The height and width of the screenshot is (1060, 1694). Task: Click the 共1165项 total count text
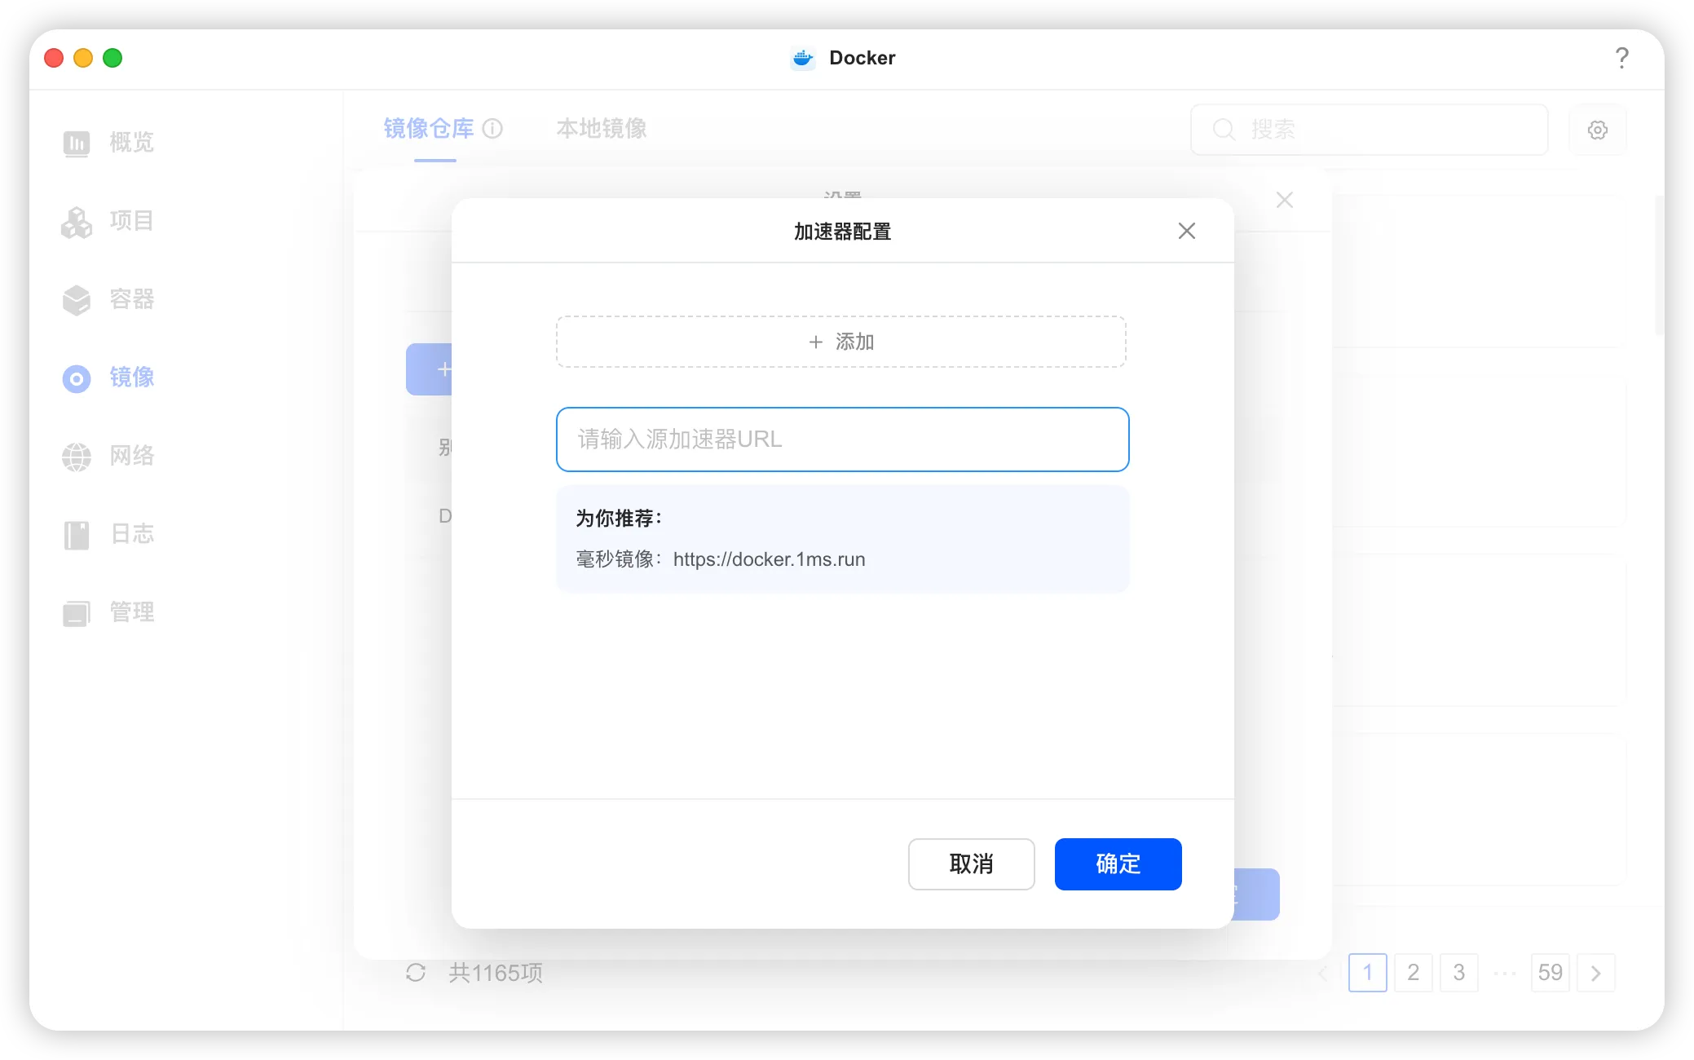pyautogui.click(x=496, y=973)
